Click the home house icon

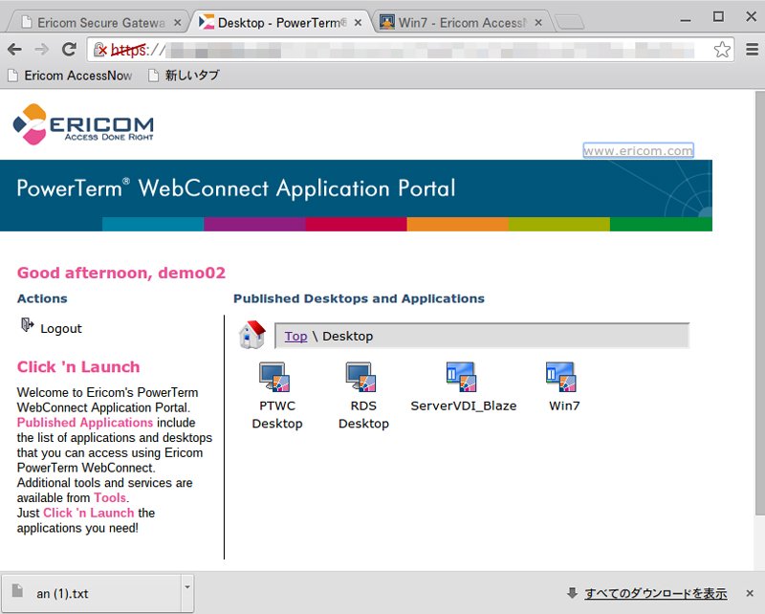[x=252, y=335]
